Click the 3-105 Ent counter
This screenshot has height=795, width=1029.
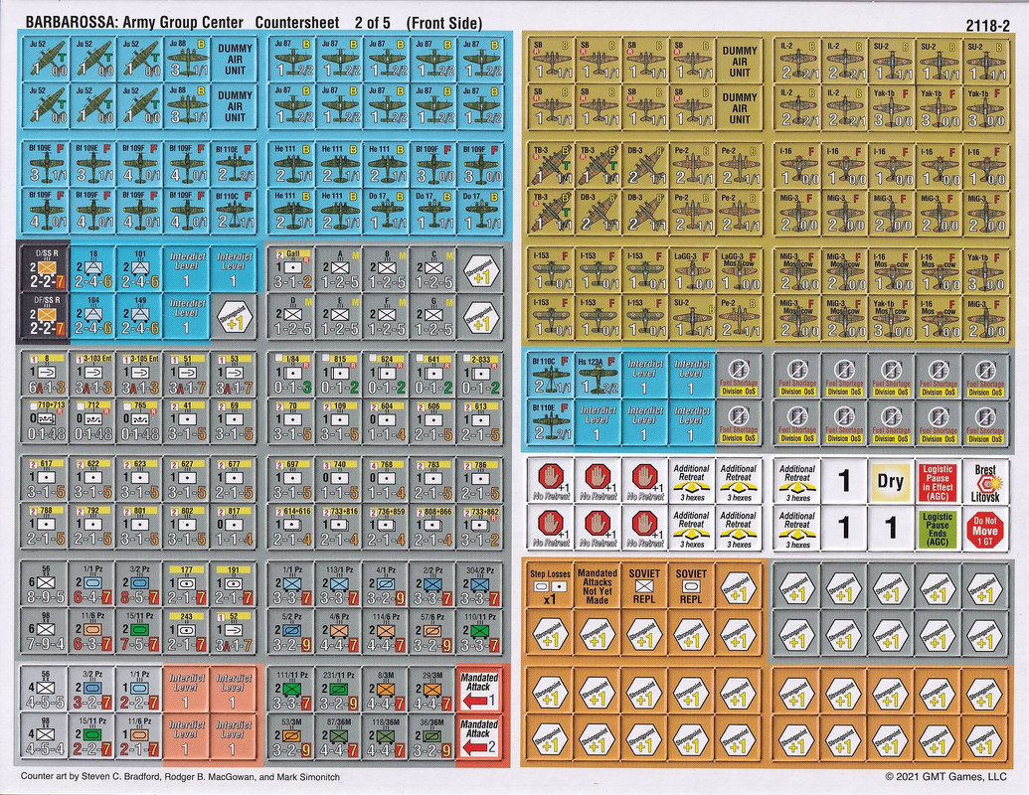(139, 375)
